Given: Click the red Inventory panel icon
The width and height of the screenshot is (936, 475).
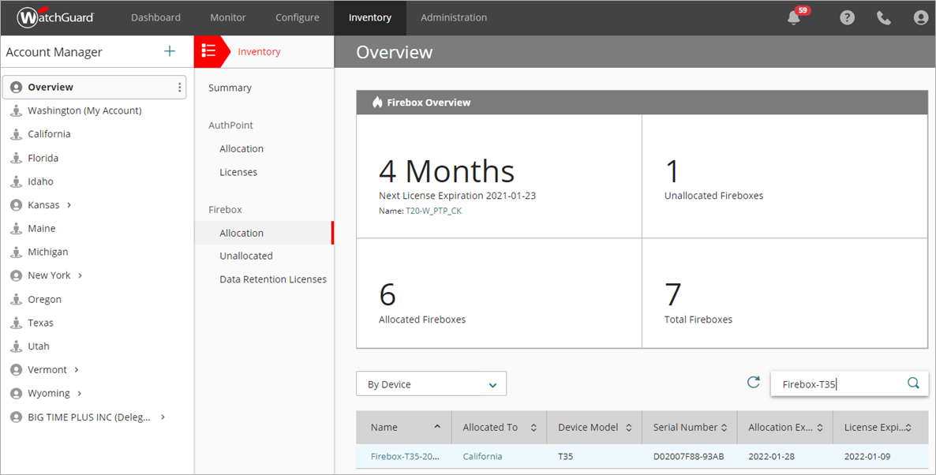Looking at the screenshot, I should [211, 51].
